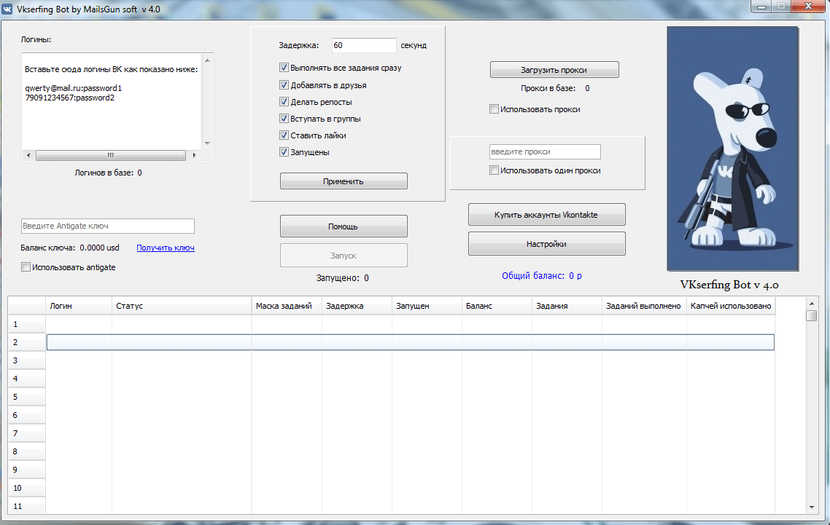The image size is (830, 525).
Task: Click the VKserfing dog mascot image
Action: point(732,148)
